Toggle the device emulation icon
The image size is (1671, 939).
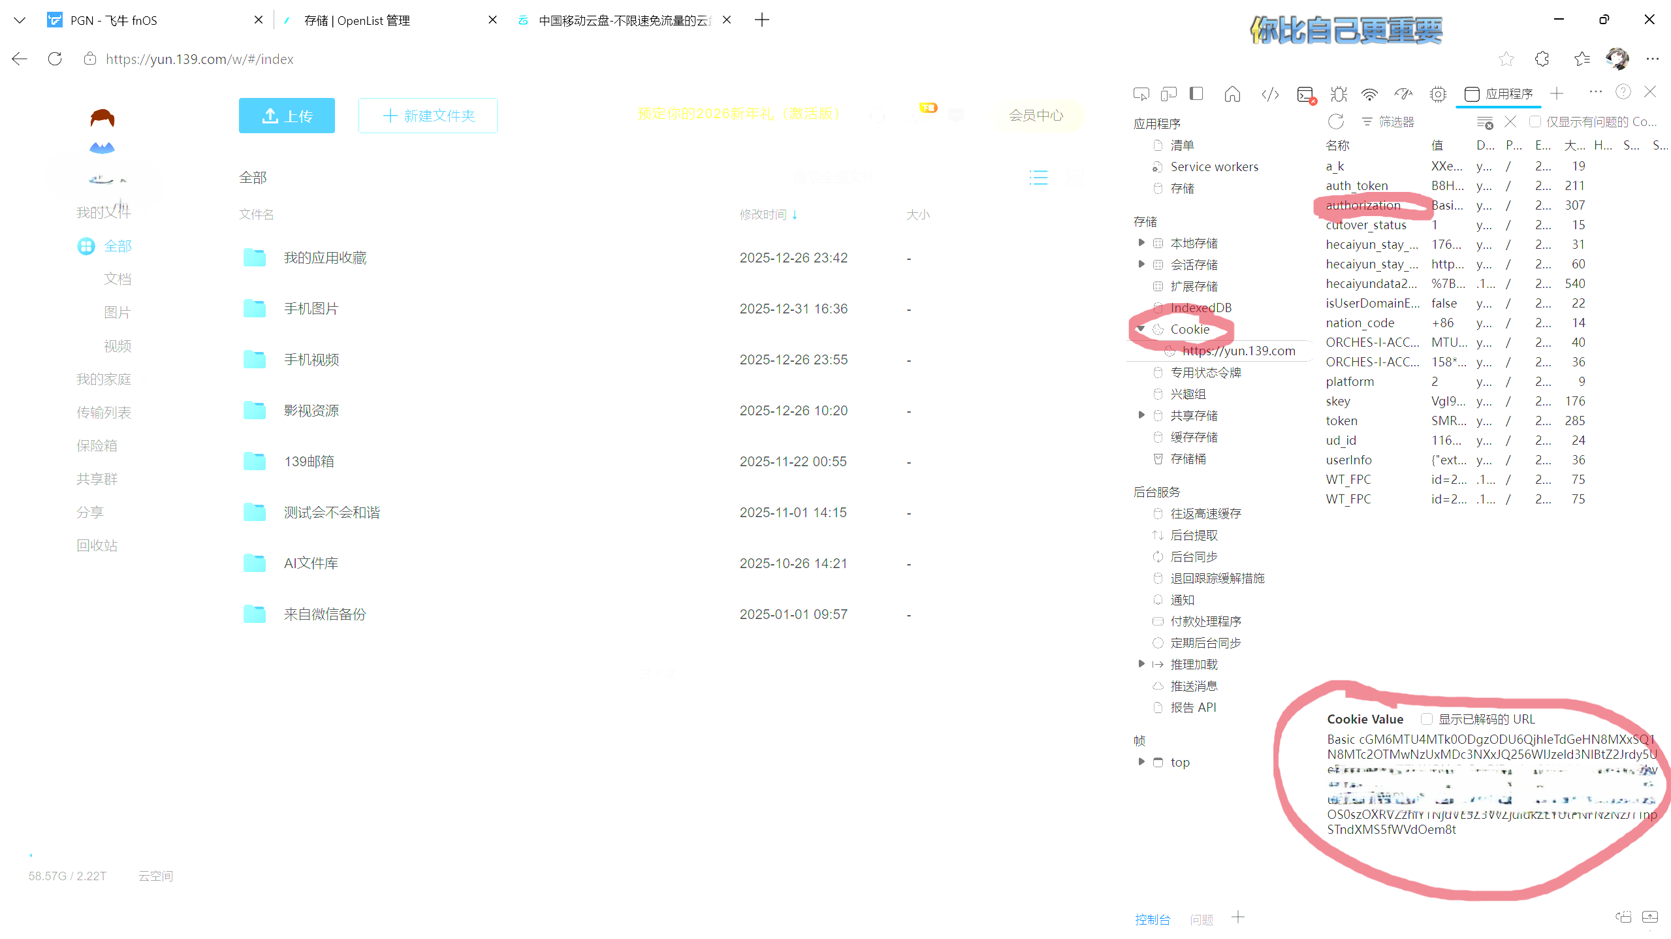1168,94
